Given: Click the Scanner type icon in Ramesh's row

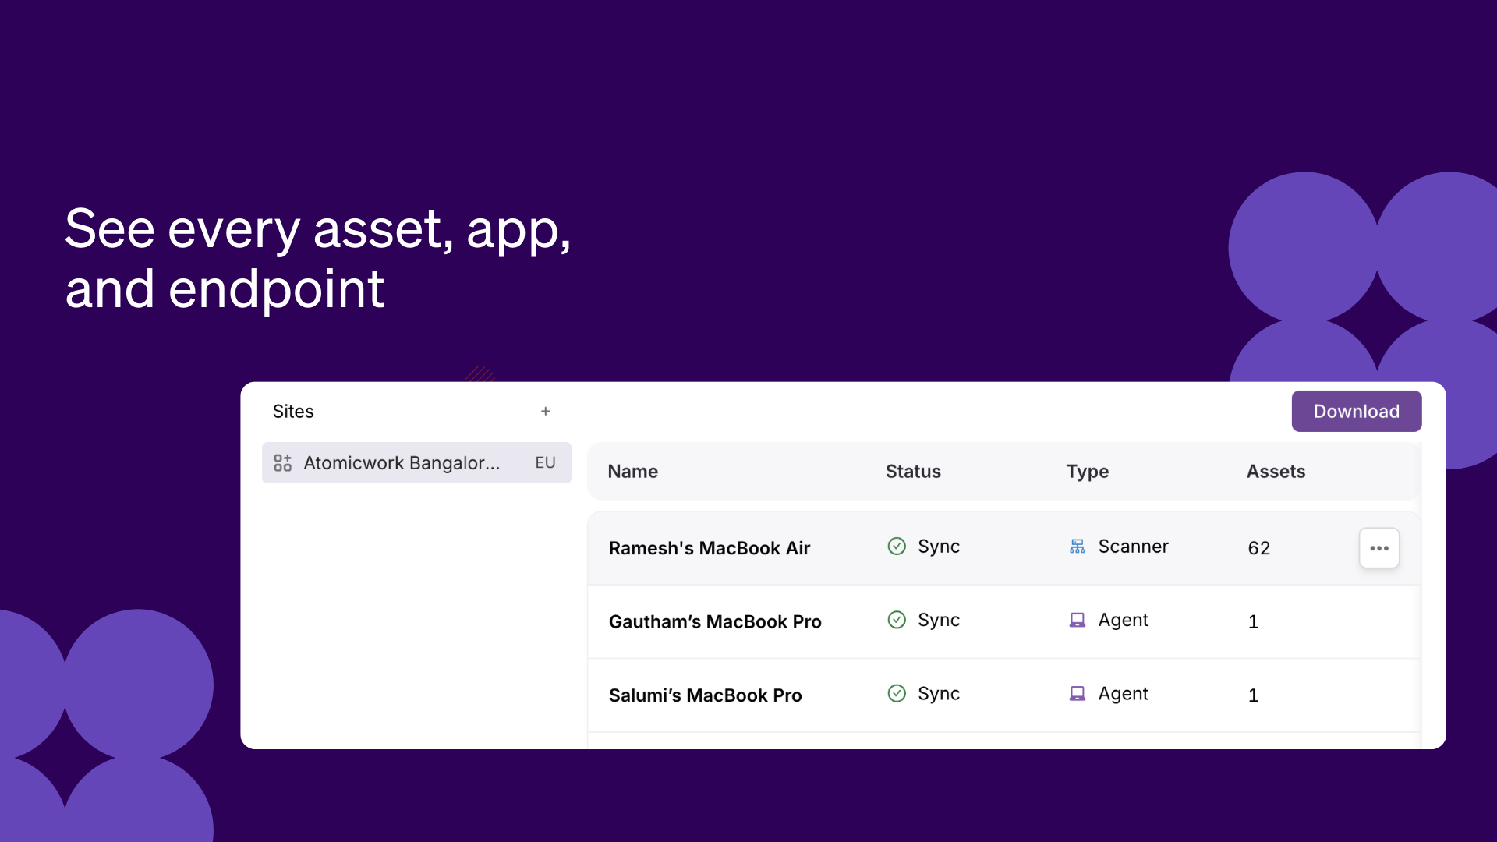Looking at the screenshot, I should coord(1077,547).
